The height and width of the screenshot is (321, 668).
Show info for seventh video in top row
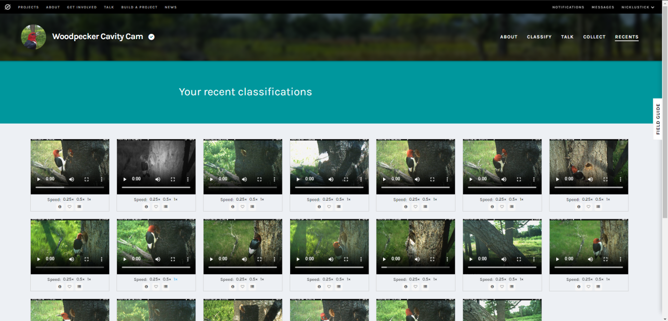tap(579, 206)
